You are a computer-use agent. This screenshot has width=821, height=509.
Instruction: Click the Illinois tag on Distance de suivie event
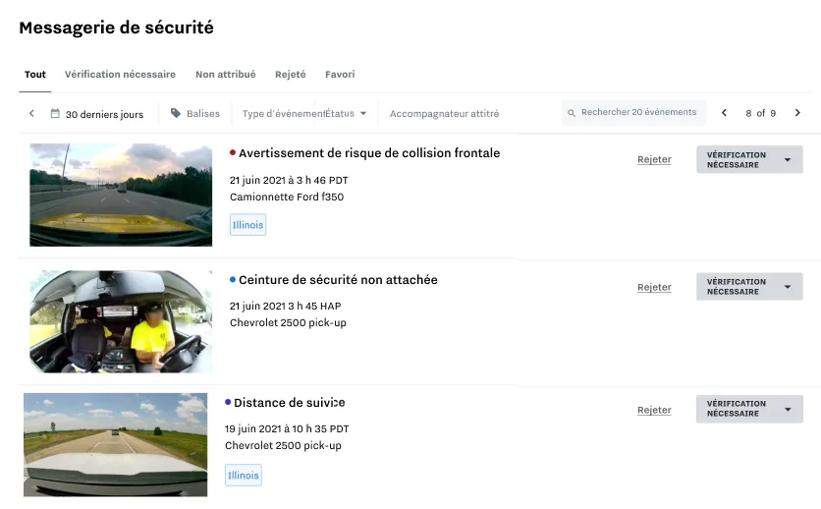243,475
